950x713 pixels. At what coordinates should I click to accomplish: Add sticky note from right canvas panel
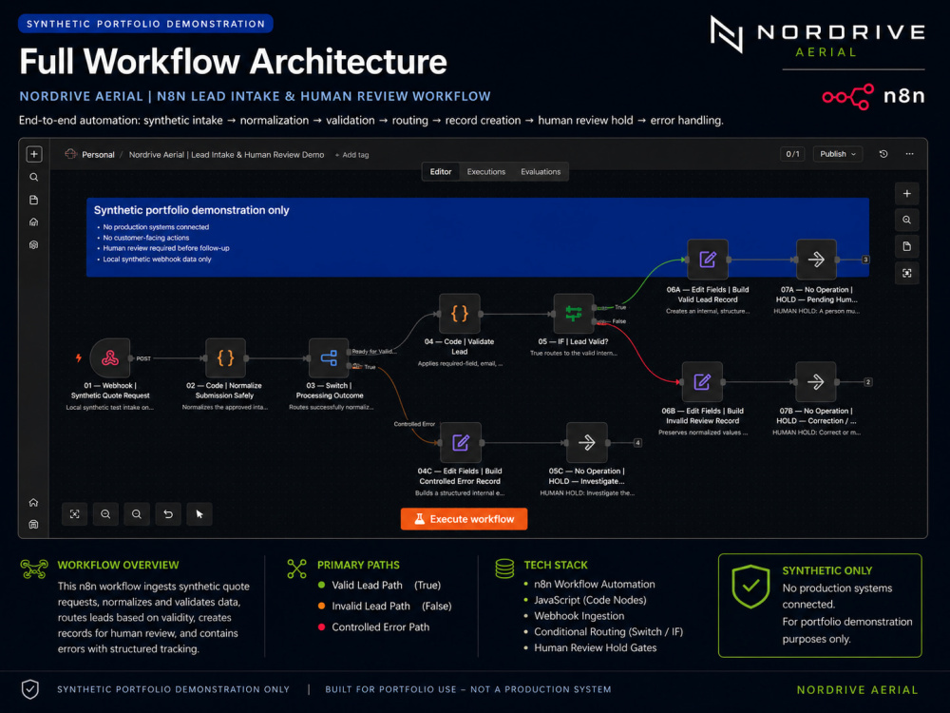click(x=907, y=246)
